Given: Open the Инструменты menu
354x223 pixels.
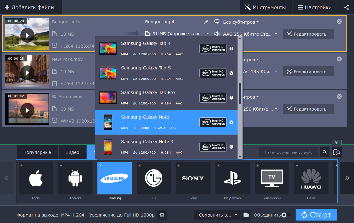Looking at the screenshot, I should pyautogui.click(x=266, y=7).
